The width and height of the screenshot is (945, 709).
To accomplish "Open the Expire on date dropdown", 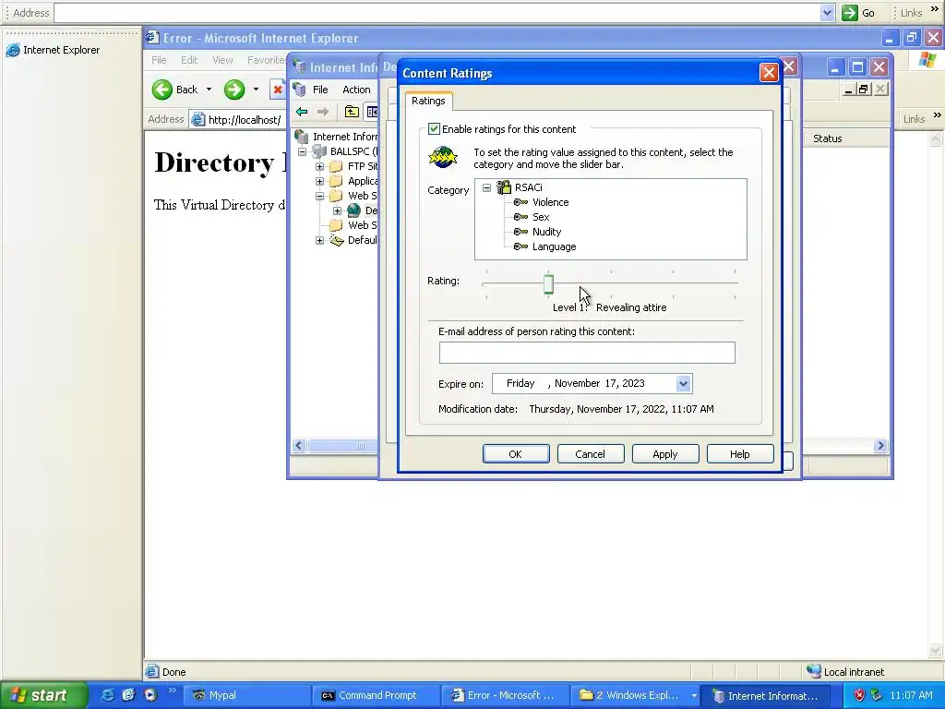I will (683, 383).
